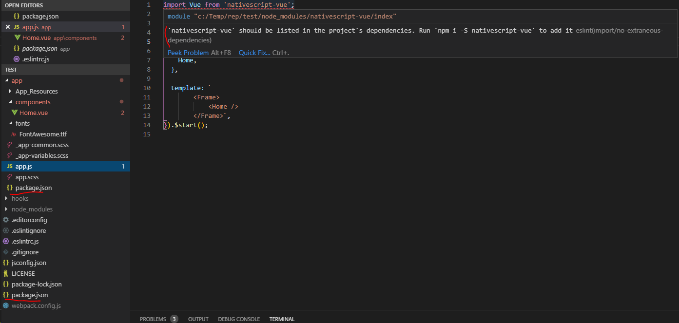Switch to the TERMINAL panel tab
The image size is (679, 323).
coord(282,319)
